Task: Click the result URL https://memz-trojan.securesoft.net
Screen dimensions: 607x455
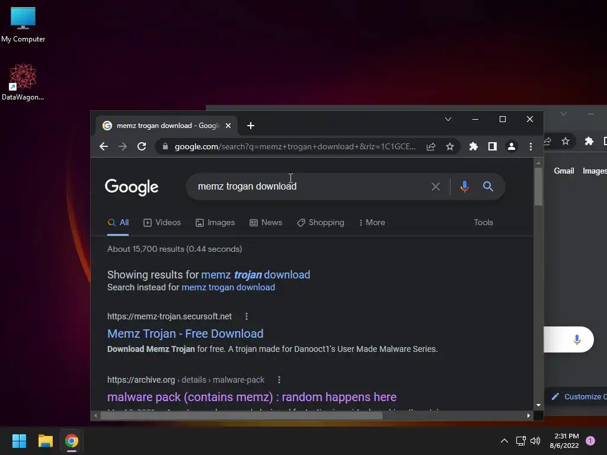Action: (x=170, y=316)
